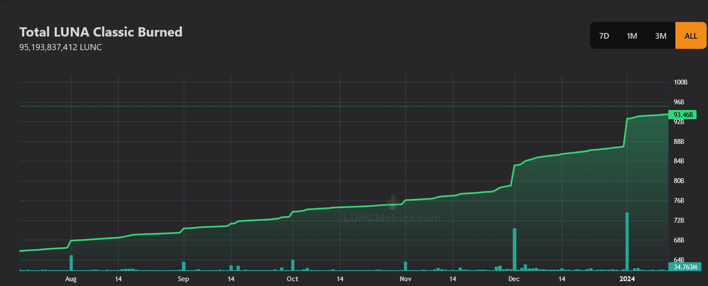708x286 pixels.
Task: Switch chart range to 7D
Action: point(604,36)
